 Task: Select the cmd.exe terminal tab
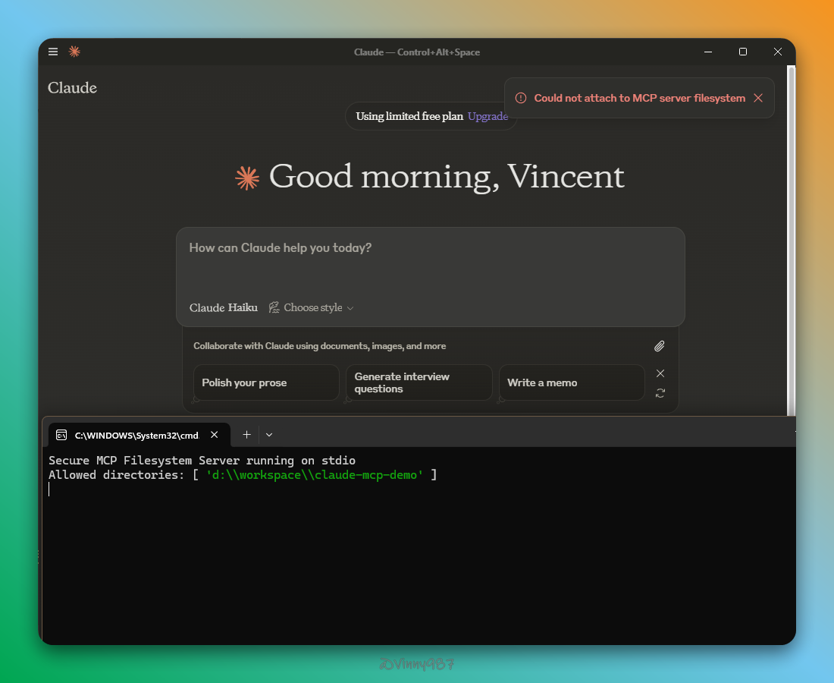[129, 435]
